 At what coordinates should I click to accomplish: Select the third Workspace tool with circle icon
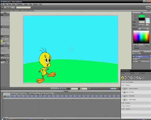pyautogui.click(x=6, y=62)
